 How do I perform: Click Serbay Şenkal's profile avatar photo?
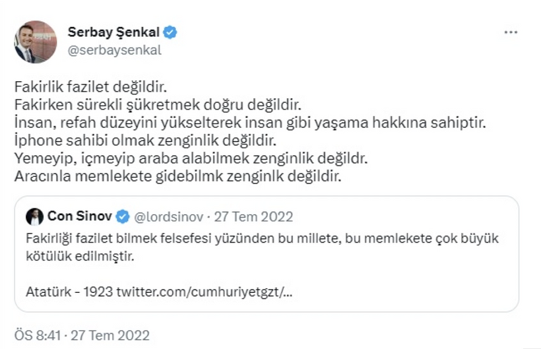[36, 42]
